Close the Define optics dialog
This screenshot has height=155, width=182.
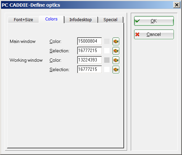(177, 5)
